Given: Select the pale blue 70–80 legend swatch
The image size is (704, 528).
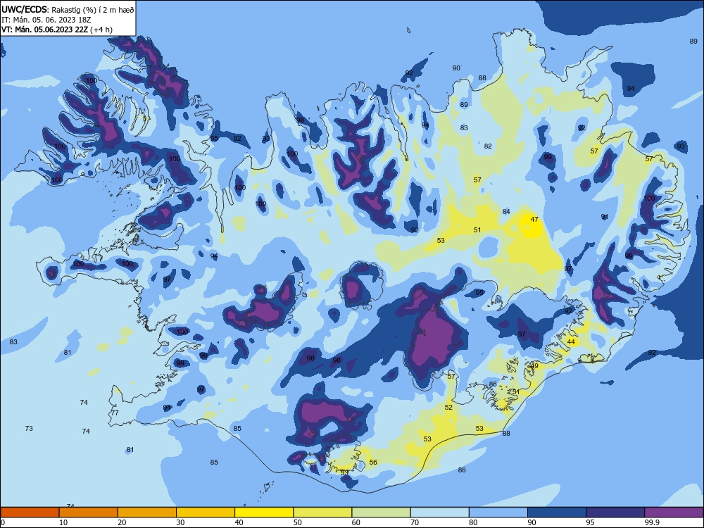Looking at the screenshot, I should tap(439, 513).
